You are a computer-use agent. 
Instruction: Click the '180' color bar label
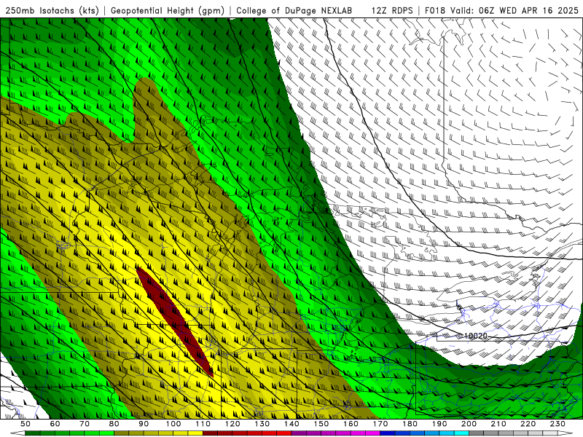click(x=410, y=424)
